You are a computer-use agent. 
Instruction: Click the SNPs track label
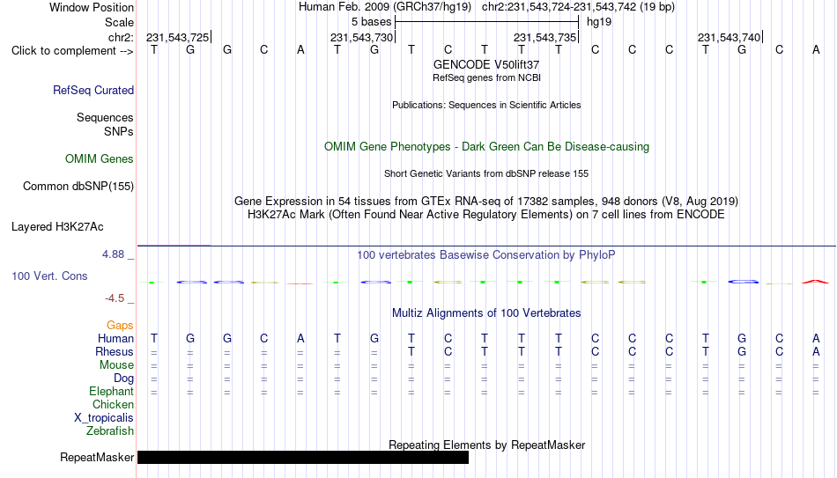[119, 131]
